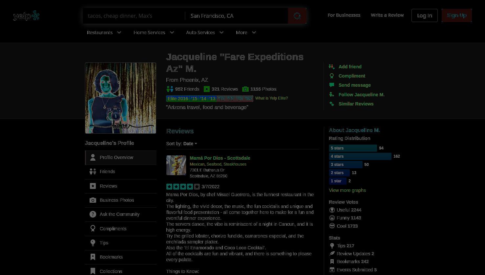Expand the Restaurants menu
This screenshot has height=275, width=485.
[104, 33]
